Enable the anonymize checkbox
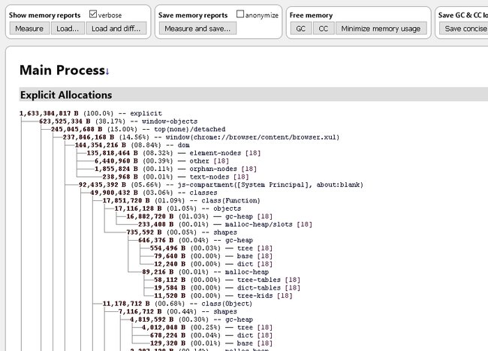 pyautogui.click(x=240, y=14)
